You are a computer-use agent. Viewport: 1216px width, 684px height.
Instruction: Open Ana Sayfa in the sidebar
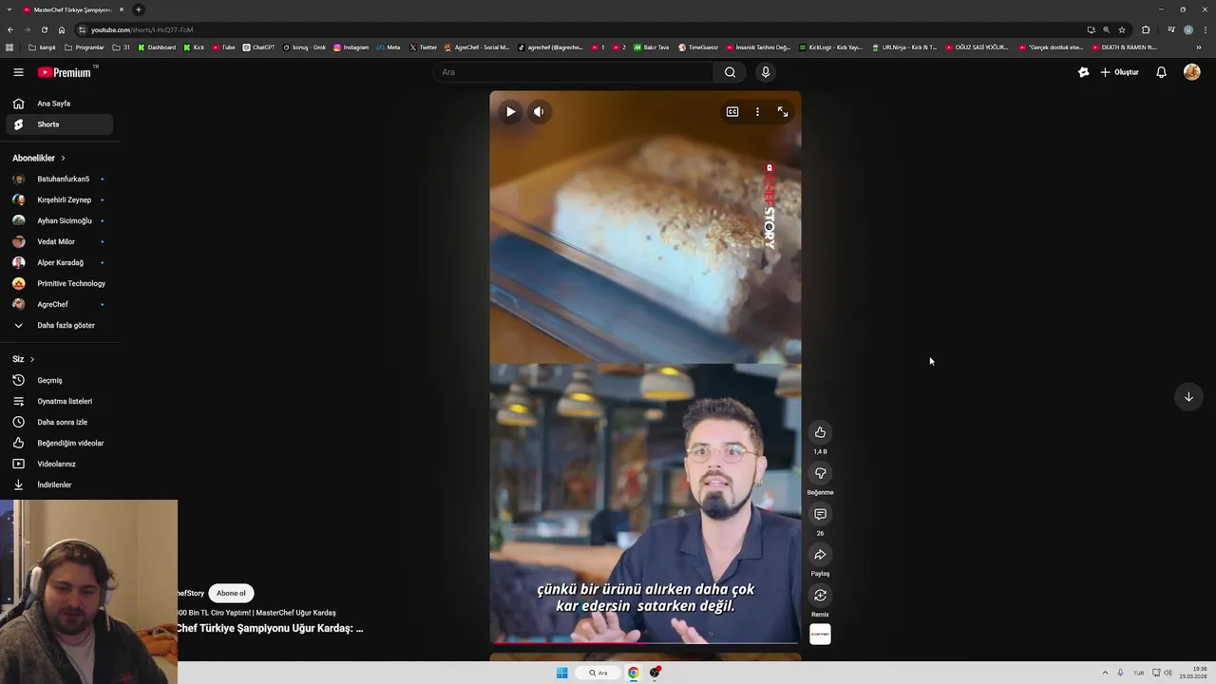[60, 104]
